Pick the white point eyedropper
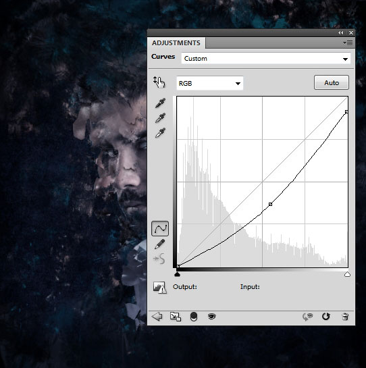The width and height of the screenshot is (366, 368). tap(160, 133)
